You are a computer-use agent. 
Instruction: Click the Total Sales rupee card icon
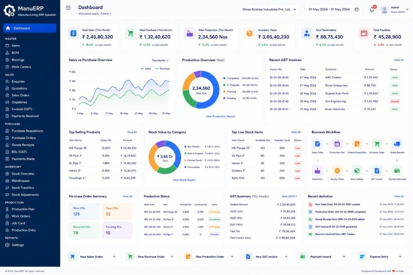pos(73,33)
